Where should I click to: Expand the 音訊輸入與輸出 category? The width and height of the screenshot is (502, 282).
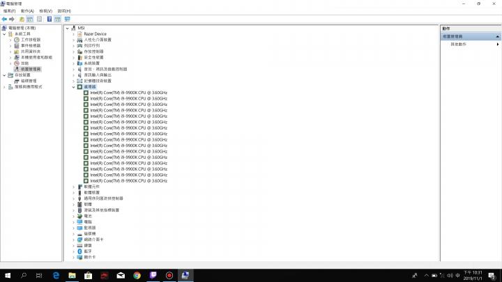click(73, 75)
